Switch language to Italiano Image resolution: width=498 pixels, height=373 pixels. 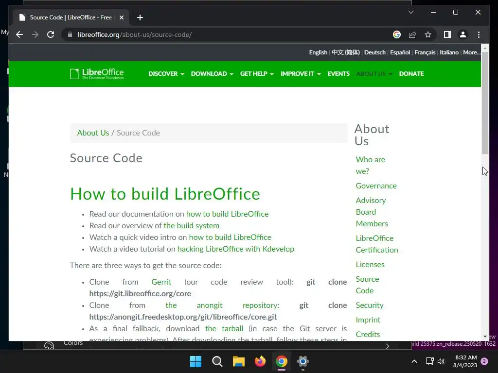tap(449, 52)
